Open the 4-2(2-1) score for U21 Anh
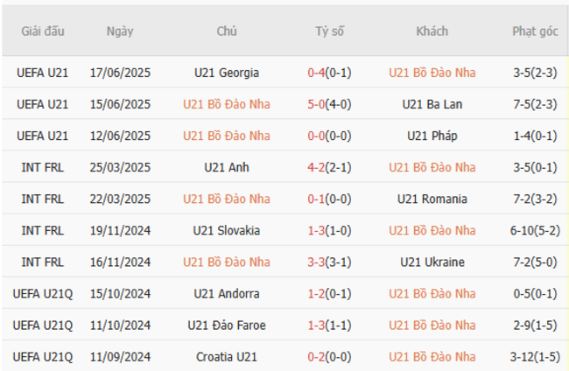Viewport: 569px width, 371px height. coord(330,167)
